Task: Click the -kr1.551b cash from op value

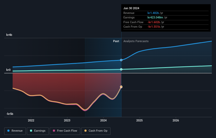Action: click(154, 27)
